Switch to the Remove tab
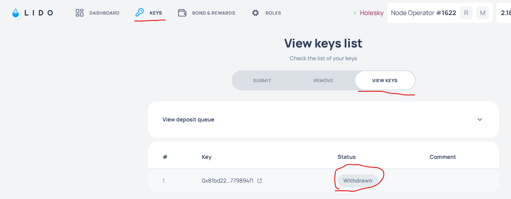This screenshot has height=199, width=511. (323, 81)
